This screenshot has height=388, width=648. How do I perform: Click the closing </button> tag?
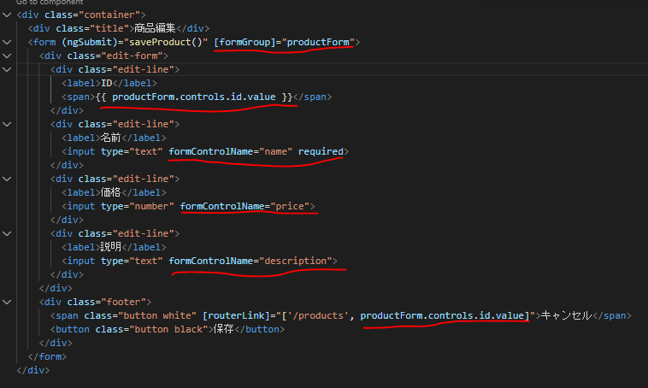[259, 329]
